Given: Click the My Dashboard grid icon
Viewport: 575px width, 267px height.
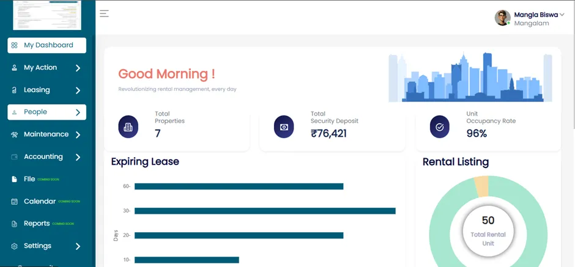Looking at the screenshot, I should [x=14, y=45].
